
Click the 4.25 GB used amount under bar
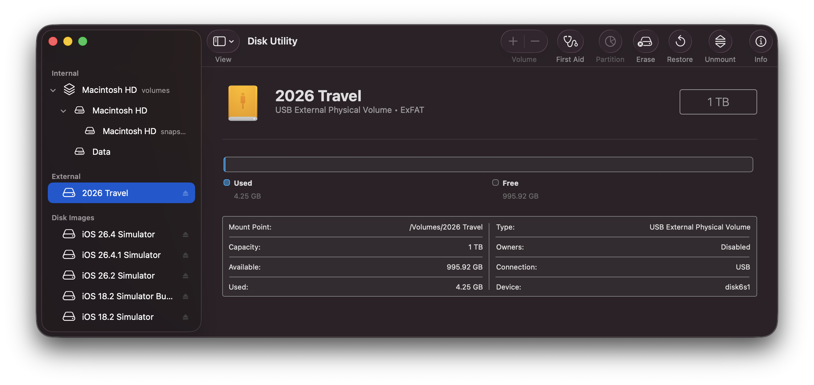click(x=247, y=196)
